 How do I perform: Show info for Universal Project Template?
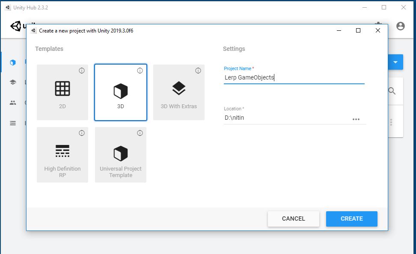coord(140,133)
